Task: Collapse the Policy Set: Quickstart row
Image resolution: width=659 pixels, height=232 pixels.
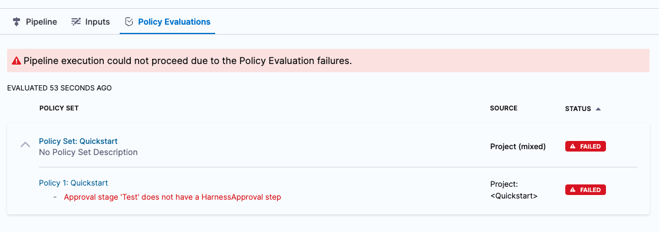Action: tap(25, 145)
